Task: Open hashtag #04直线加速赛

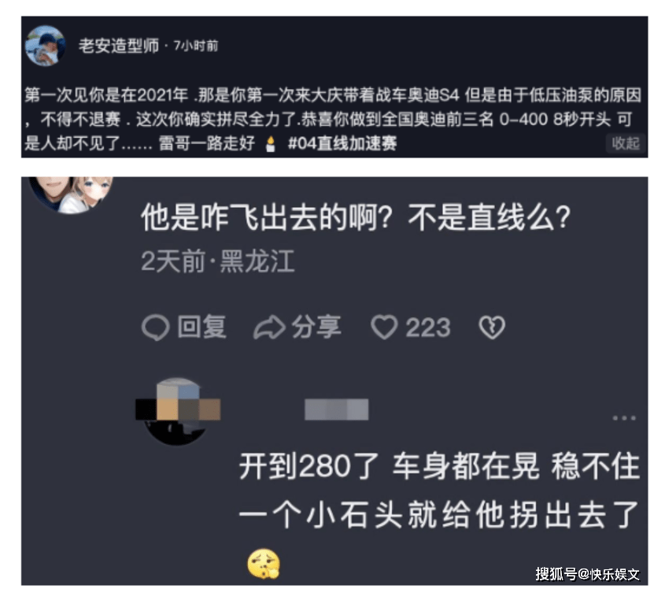Action: (342, 143)
